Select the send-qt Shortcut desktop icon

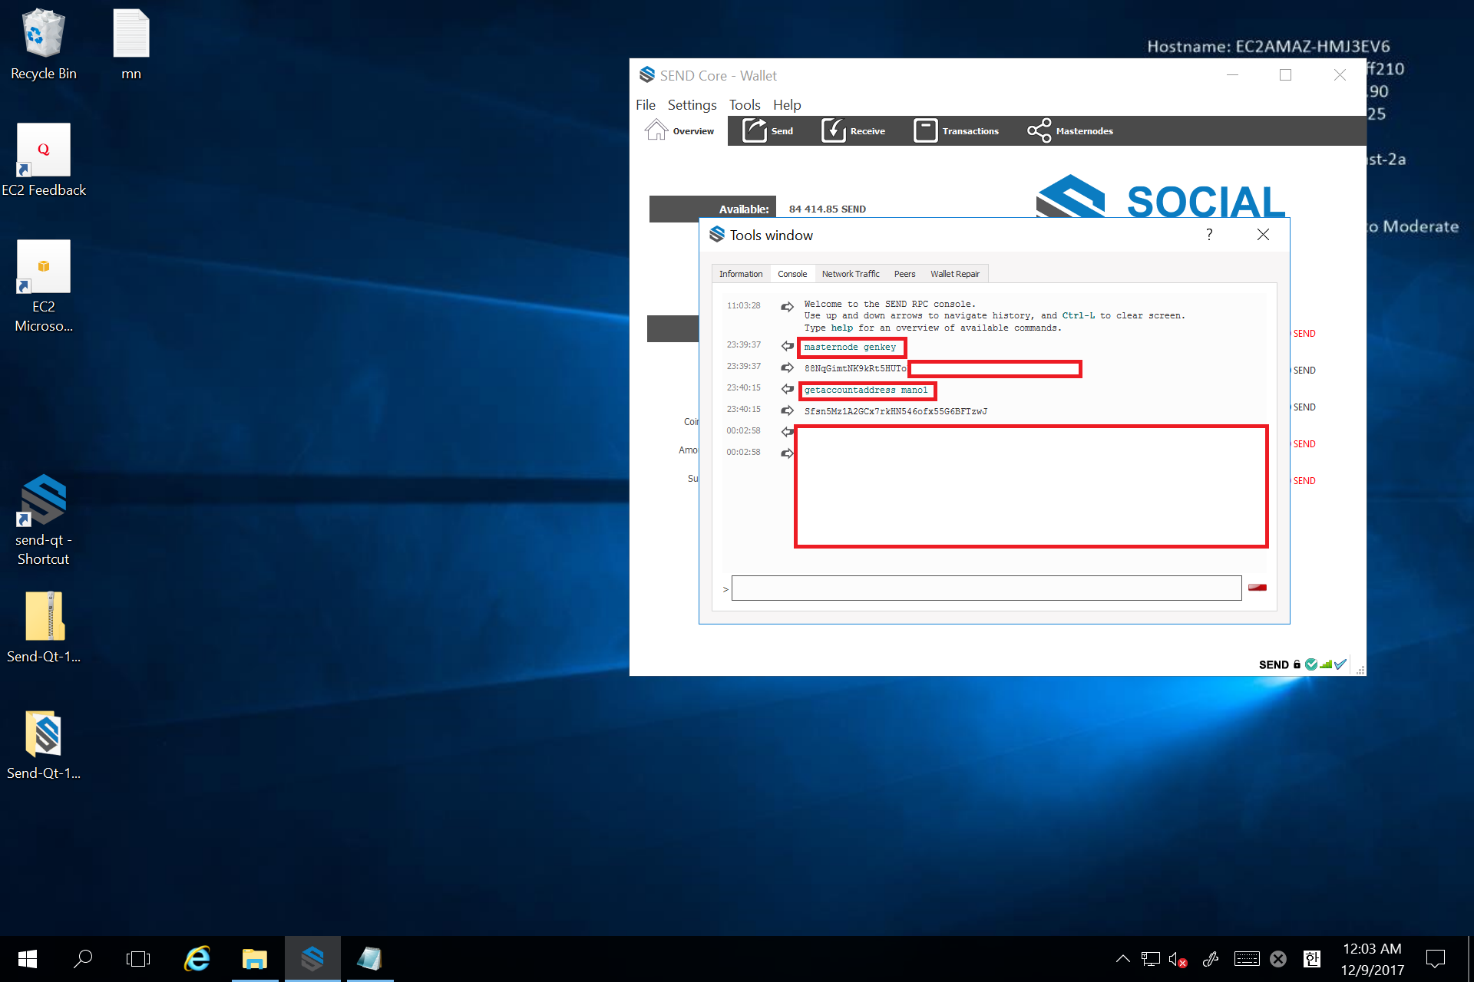44,520
